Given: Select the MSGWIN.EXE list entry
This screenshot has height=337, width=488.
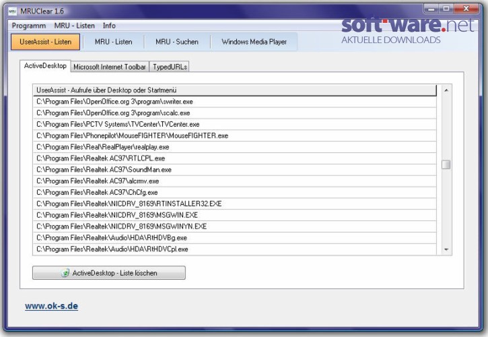Looking at the screenshot, I should 235,215.
